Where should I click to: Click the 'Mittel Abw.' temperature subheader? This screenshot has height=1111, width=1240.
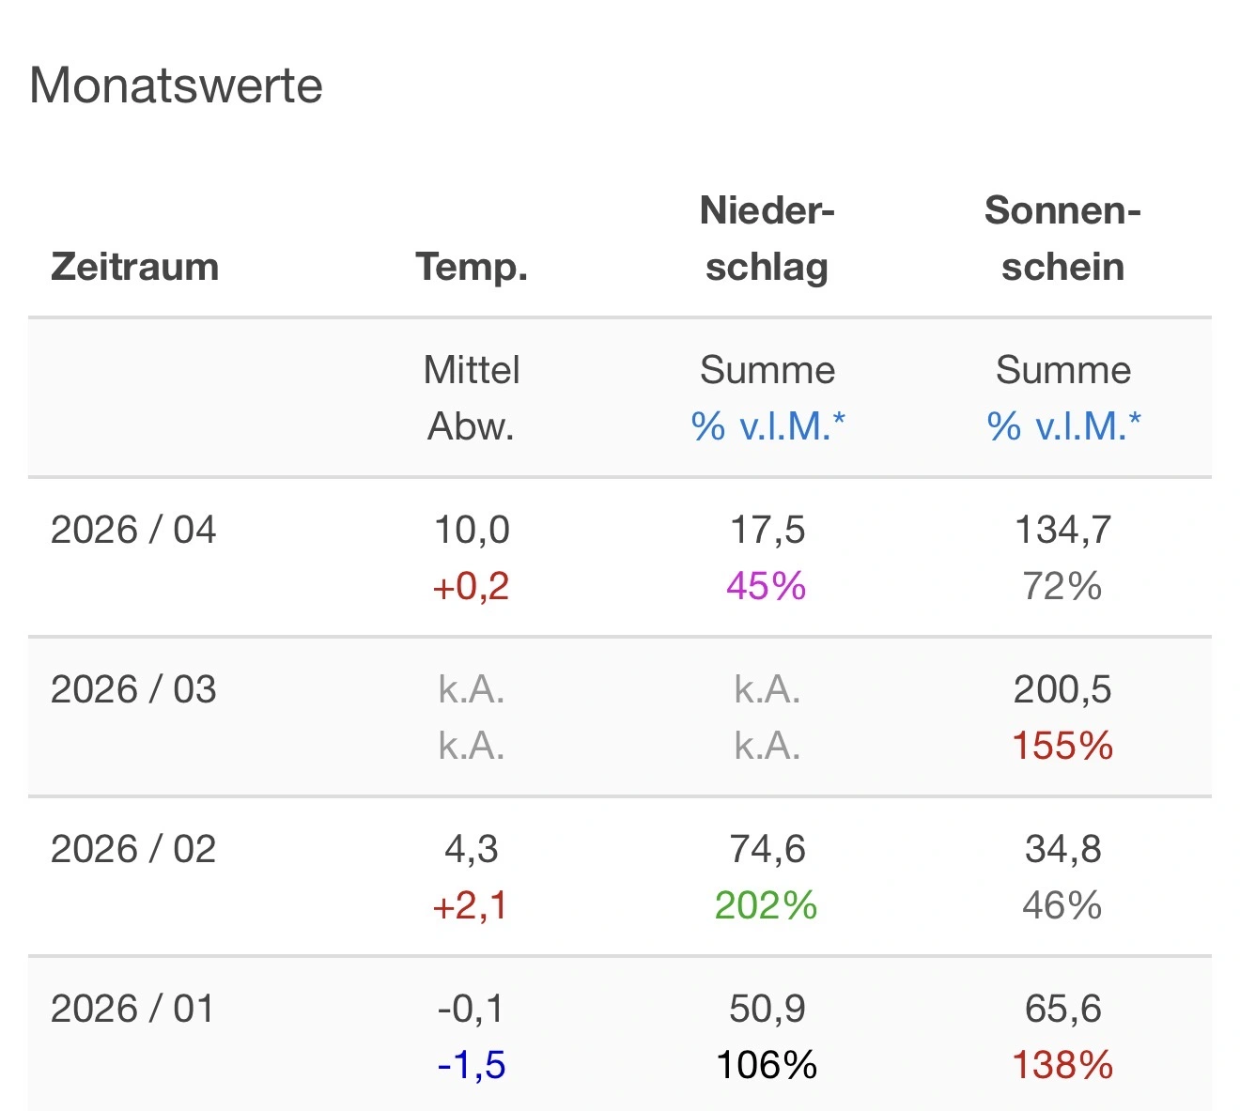[x=472, y=398]
